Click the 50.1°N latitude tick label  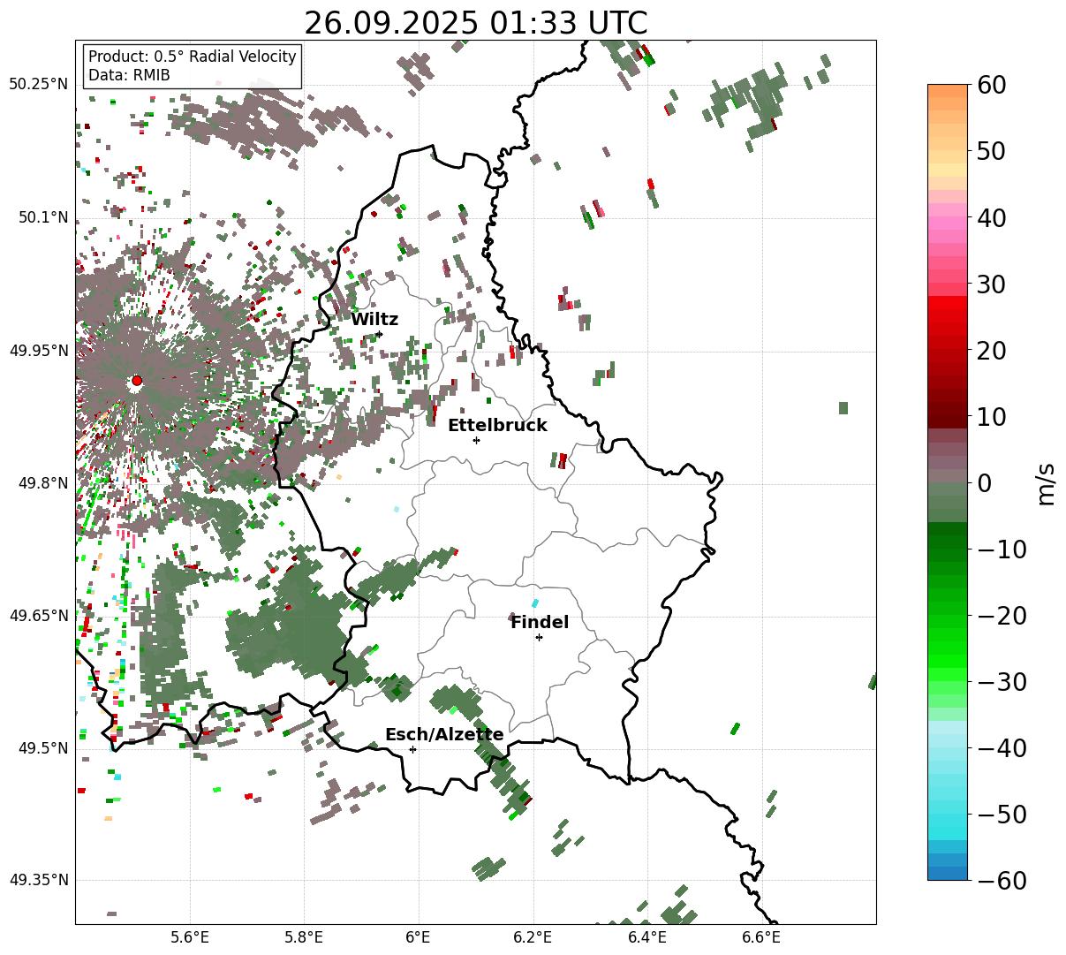pyautogui.click(x=42, y=217)
